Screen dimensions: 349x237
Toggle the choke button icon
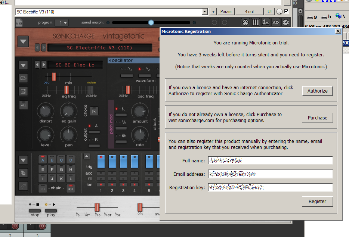(94, 111)
